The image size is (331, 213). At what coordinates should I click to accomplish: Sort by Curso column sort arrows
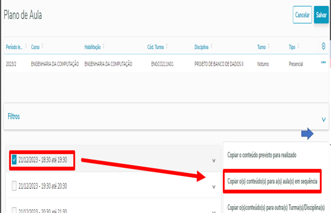(42, 46)
